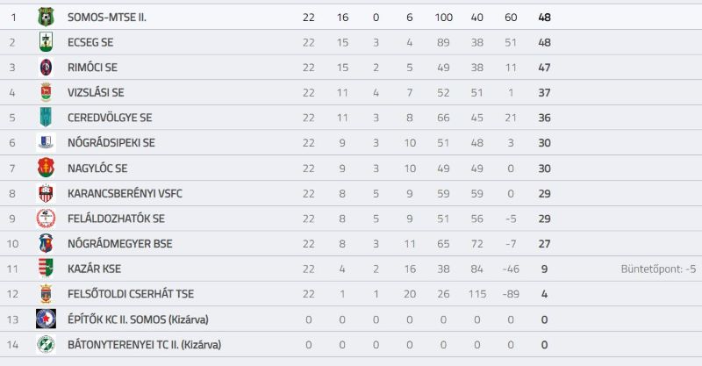The height and width of the screenshot is (366, 702).
Task: Click the ÉPÍTŐK KC II. star logo
Action: coord(46,319)
